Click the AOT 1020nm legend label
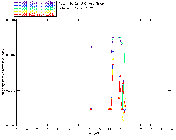This screenshot has height=140, width=176. pyautogui.click(x=38, y=14)
